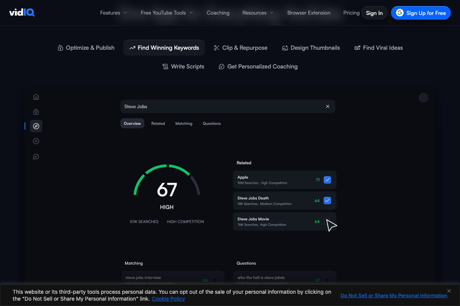Open the Features dropdown menu
The width and height of the screenshot is (460, 306).
tap(113, 13)
